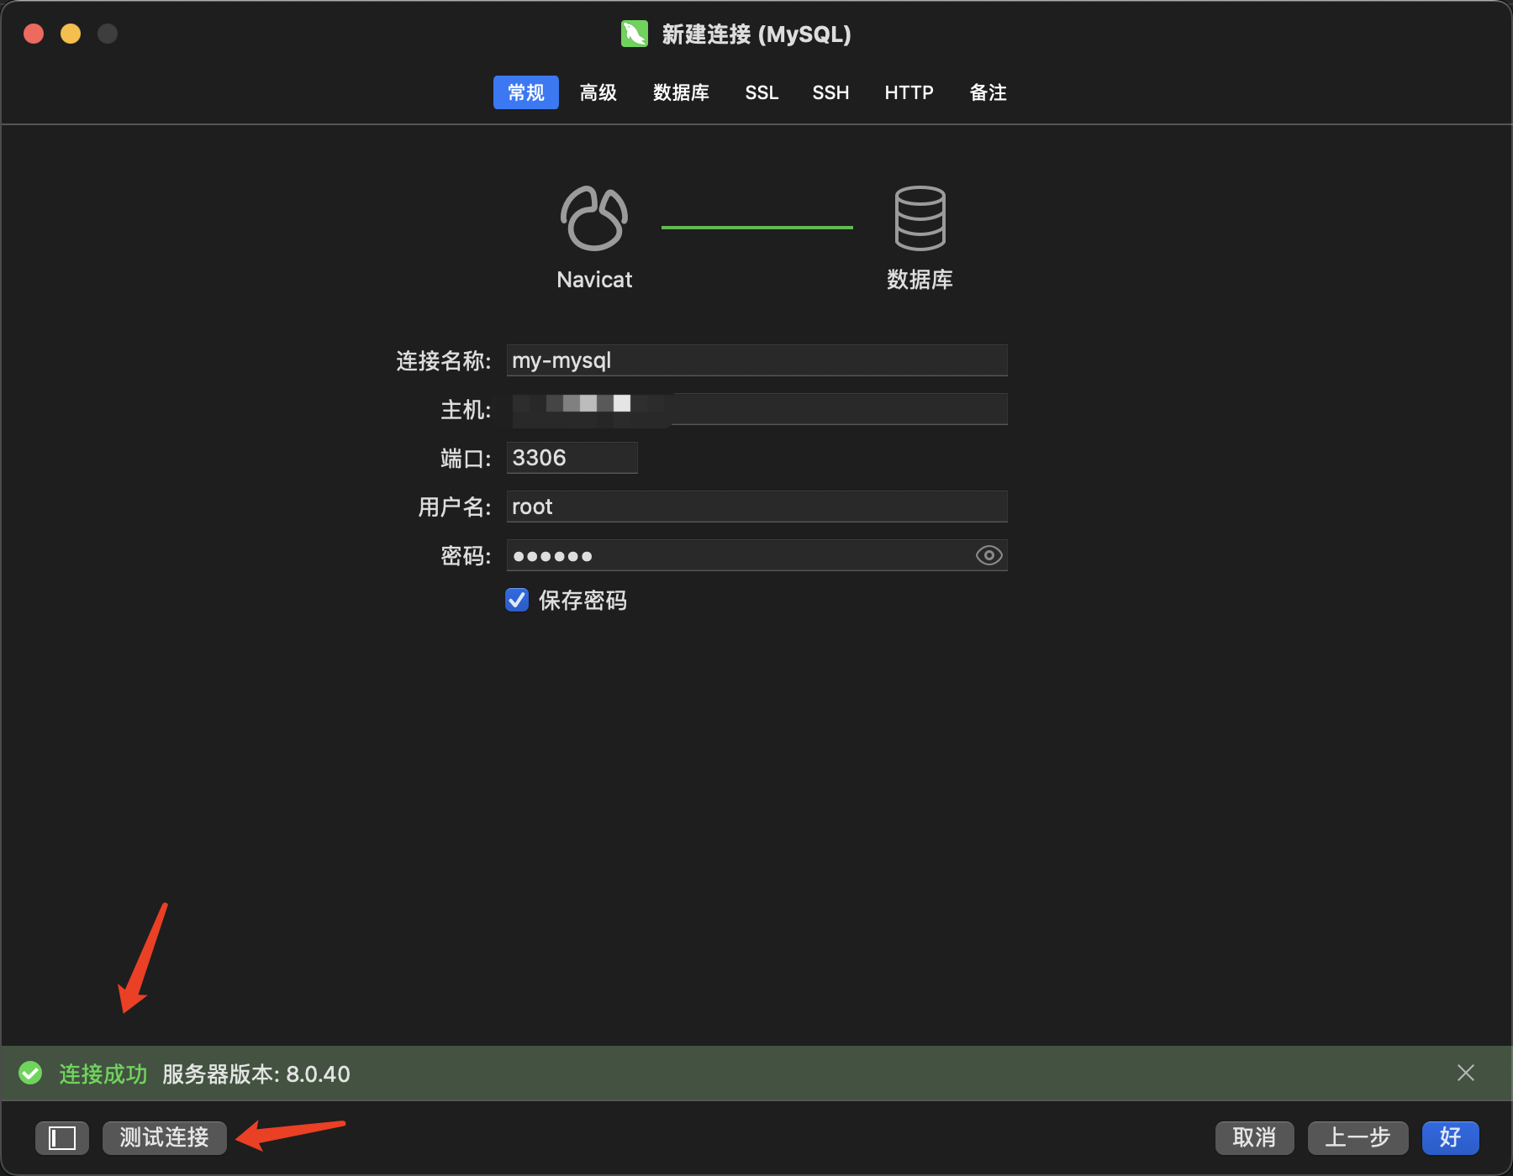The width and height of the screenshot is (1513, 1176).
Task: Go back with the 上一步 button
Action: tap(1357, 1138)
